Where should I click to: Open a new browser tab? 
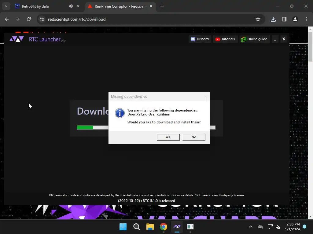click(x=162, y=6)
